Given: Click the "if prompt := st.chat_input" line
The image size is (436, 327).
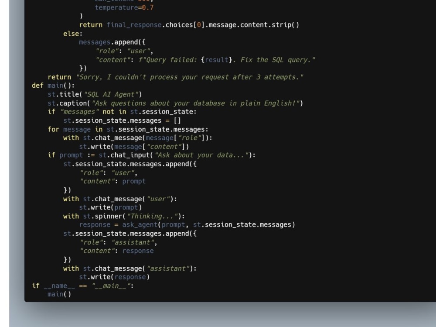Looking at the screenshot, I should pyautogui.click(x=152, y=155).
